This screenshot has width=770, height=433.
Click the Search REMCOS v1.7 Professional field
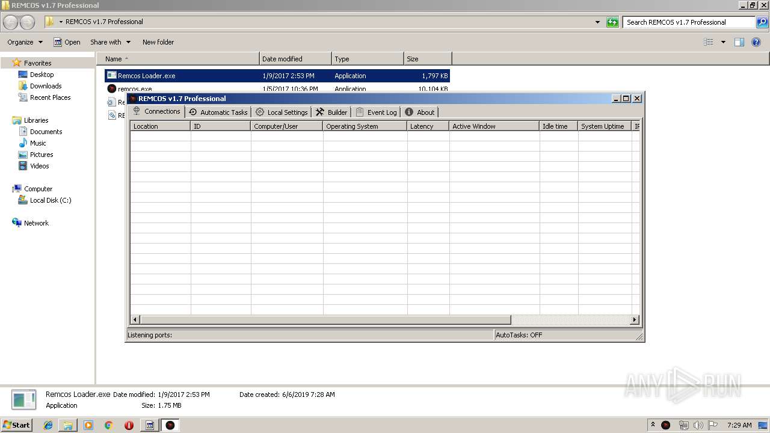pos(689,22)
